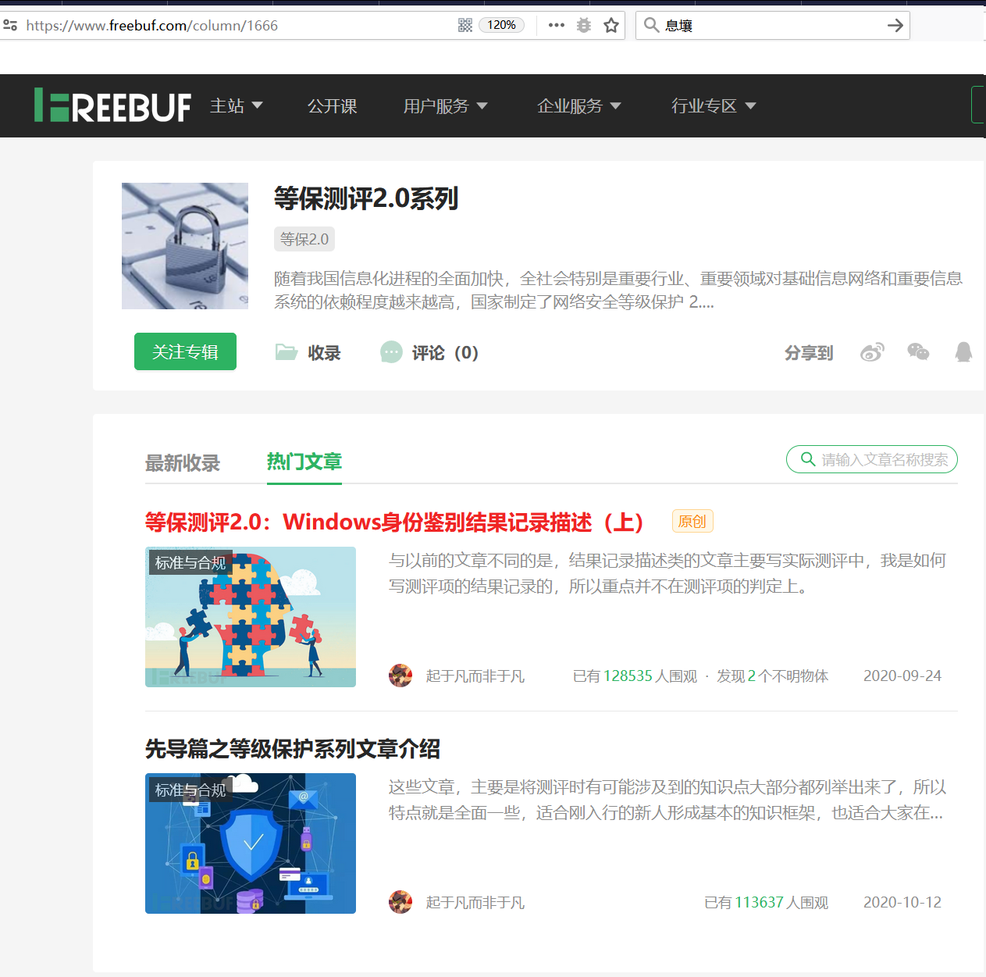Click the QR code icon in toolbar
The image size is (986, 977).
(465, 25)
